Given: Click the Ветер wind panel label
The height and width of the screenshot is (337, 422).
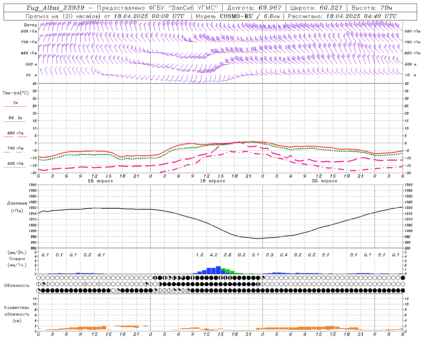Looking at the screenshot, I should click(x=30, y=25).
